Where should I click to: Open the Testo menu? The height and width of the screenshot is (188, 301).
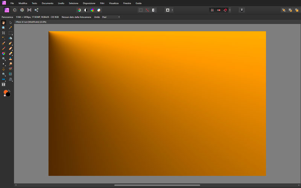tap(34, 3)
